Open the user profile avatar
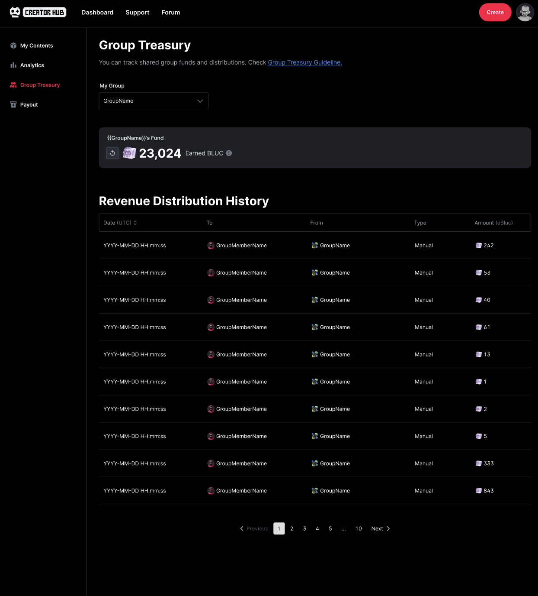This screenshot has height=596, width=538. pos(525,13)
